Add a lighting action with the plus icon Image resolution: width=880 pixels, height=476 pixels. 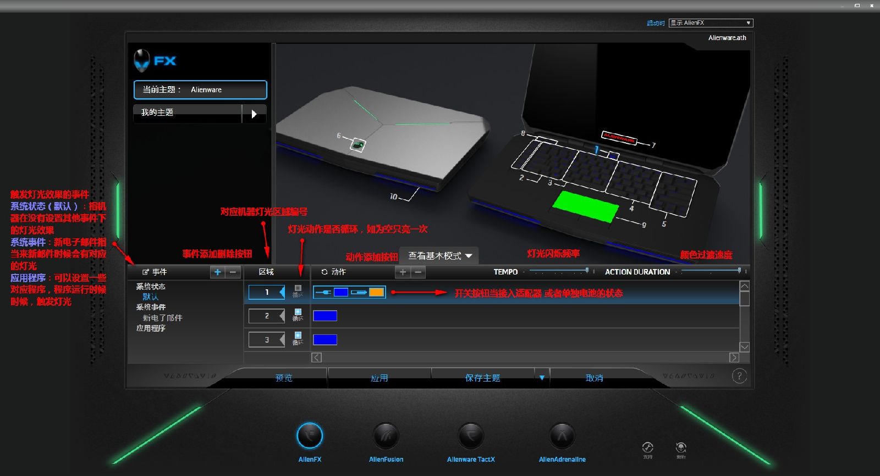(x=403, y=272)
